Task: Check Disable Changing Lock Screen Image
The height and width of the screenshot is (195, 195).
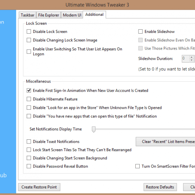Action: (29, 40)
